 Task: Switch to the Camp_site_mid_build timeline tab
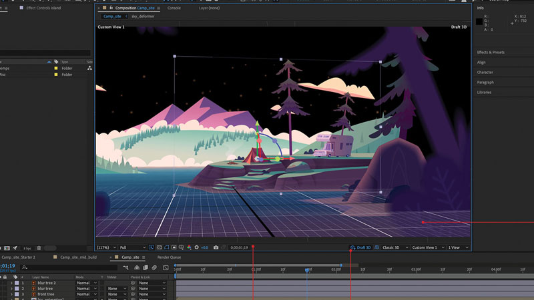pyautogui.click(x=78, y=257)
